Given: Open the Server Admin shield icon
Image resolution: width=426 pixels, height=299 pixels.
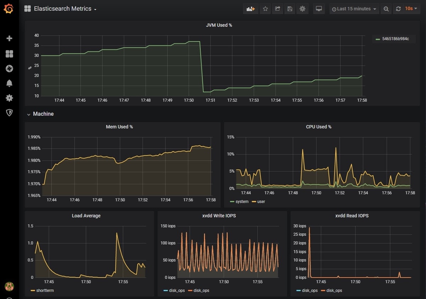Looking at the screenshot, I should click(x=10, y=113).
